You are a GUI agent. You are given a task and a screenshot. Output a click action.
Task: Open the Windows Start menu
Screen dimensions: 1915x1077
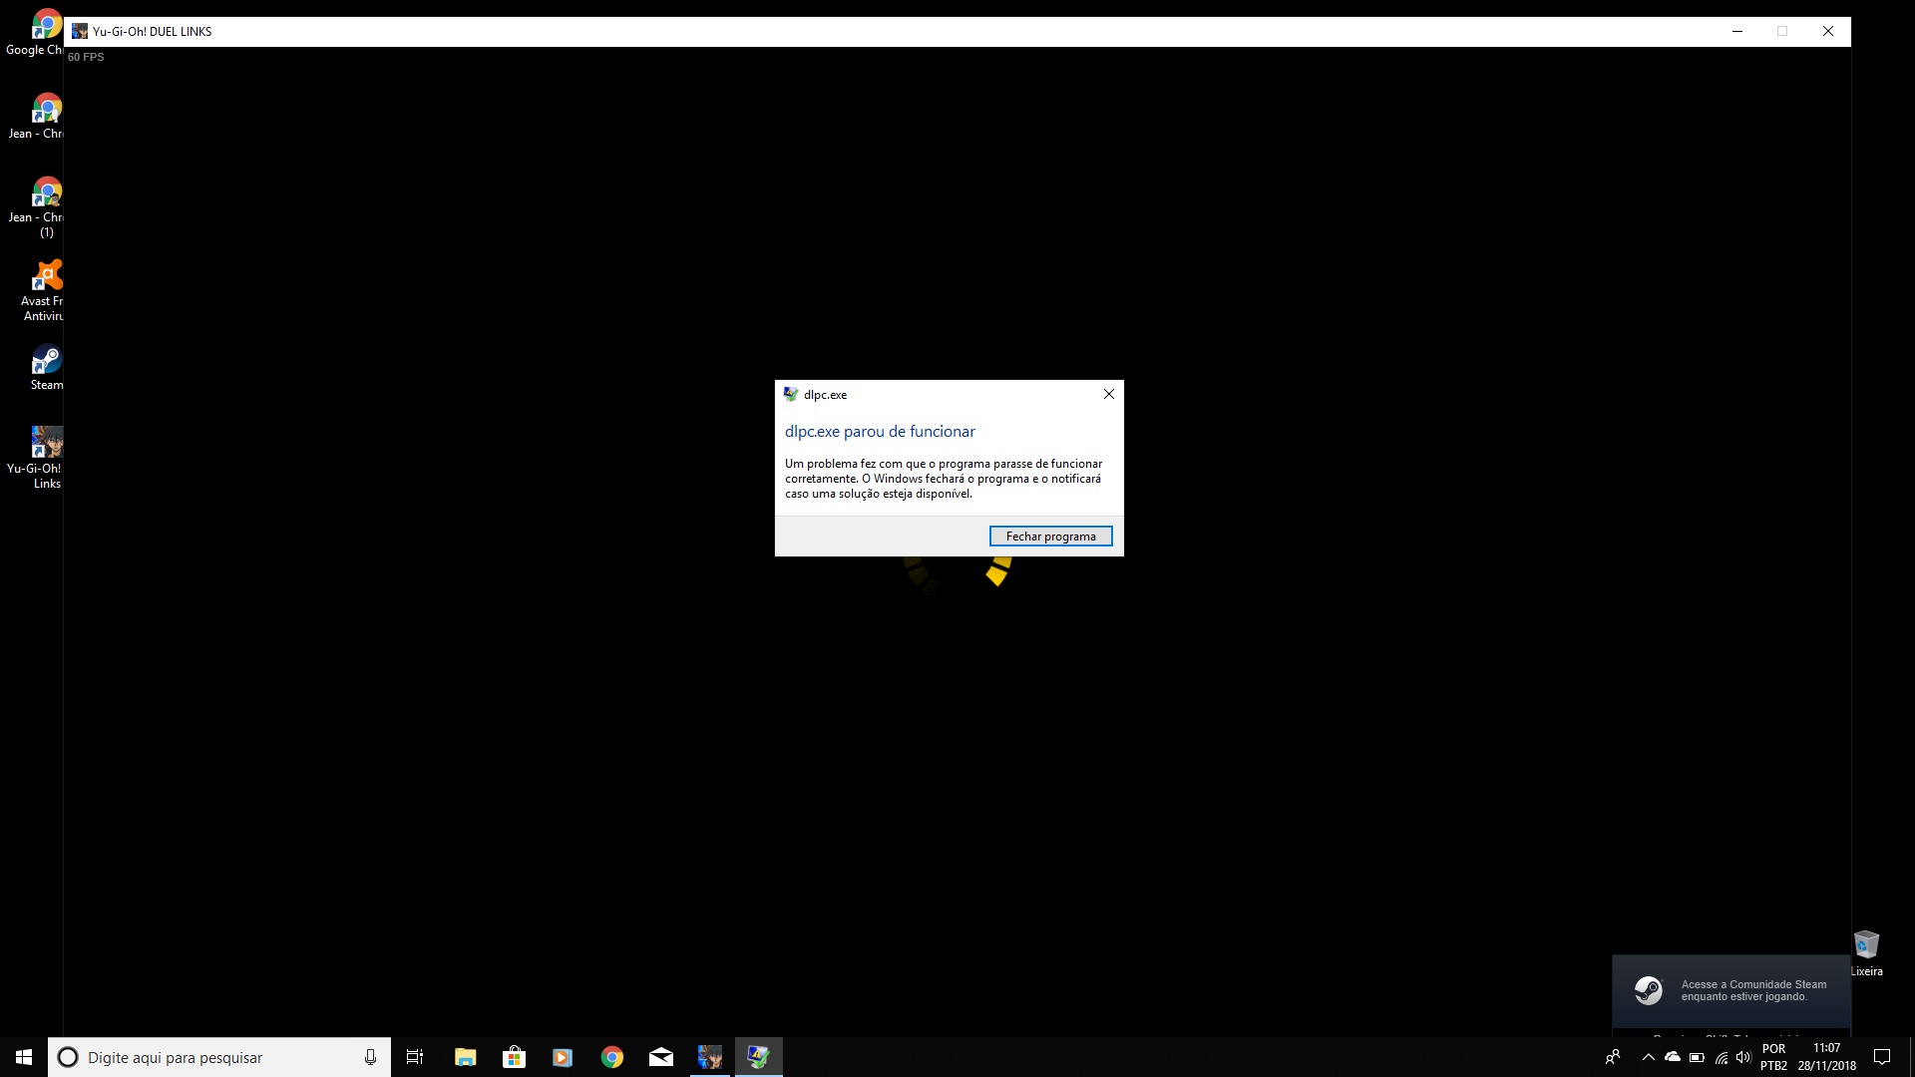[24, 1057]
